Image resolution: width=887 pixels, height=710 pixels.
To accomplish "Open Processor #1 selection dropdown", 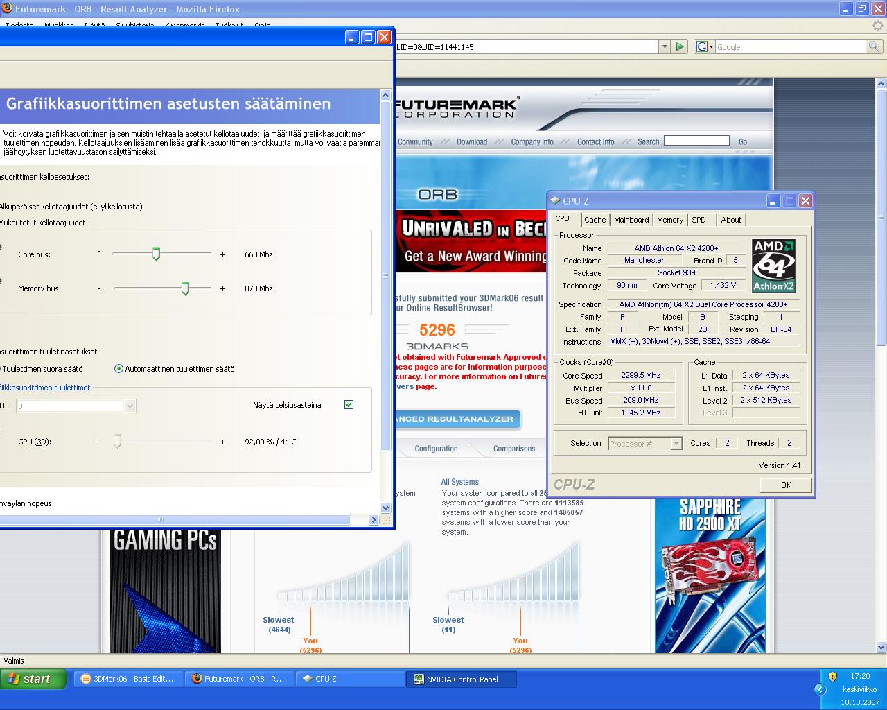I will coord(676,444).
